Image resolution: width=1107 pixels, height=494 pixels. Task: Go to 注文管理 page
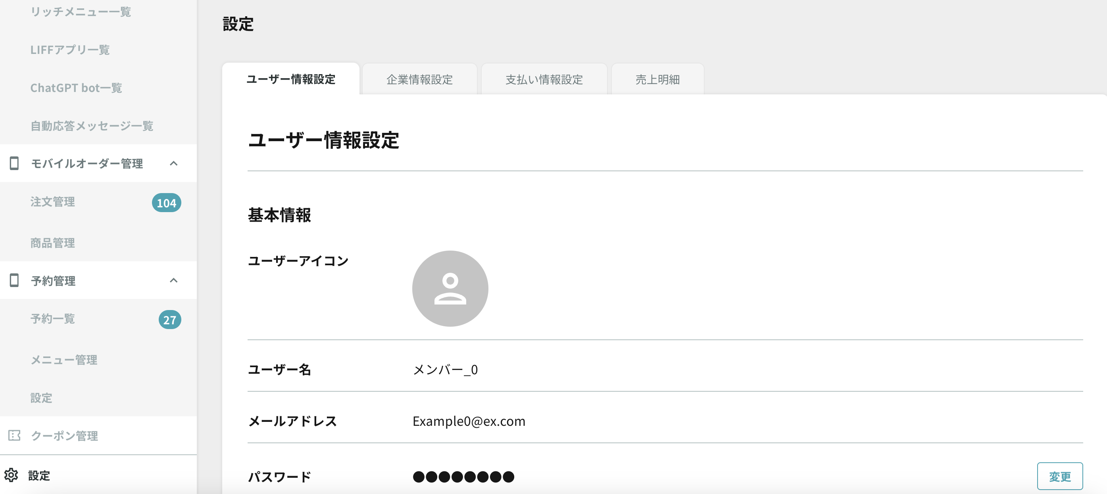tap(52, 201)
